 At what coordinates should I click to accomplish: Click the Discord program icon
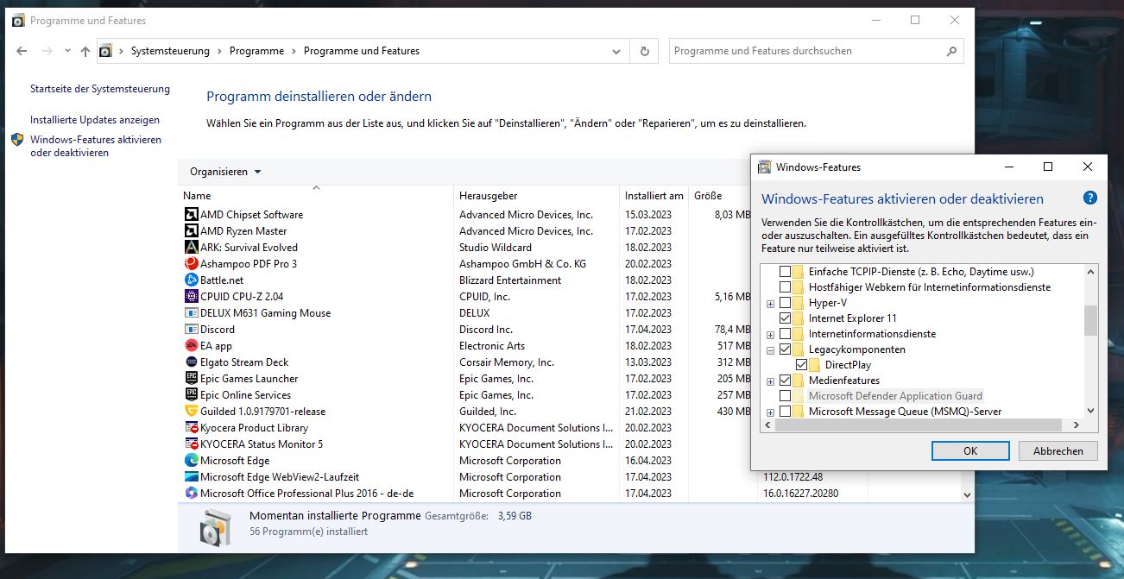(192, 330)
